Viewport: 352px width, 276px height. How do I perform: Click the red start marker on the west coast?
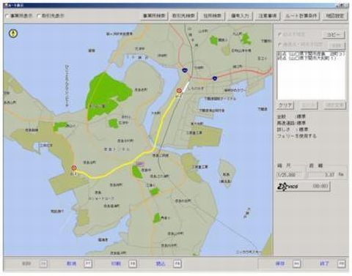coord(74,168)
